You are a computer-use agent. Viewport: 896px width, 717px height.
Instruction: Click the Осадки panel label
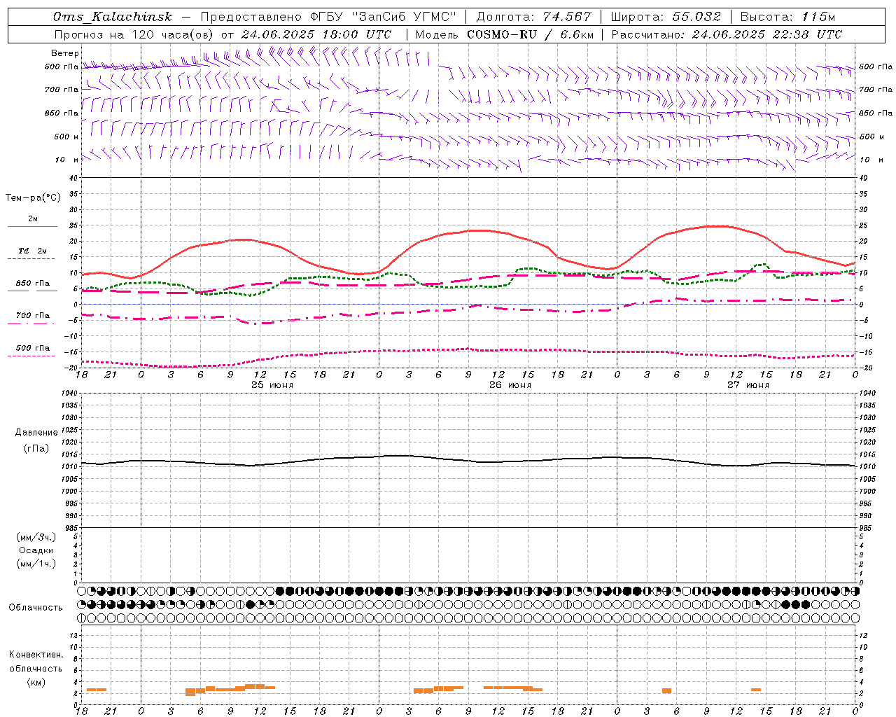[36, 550]
